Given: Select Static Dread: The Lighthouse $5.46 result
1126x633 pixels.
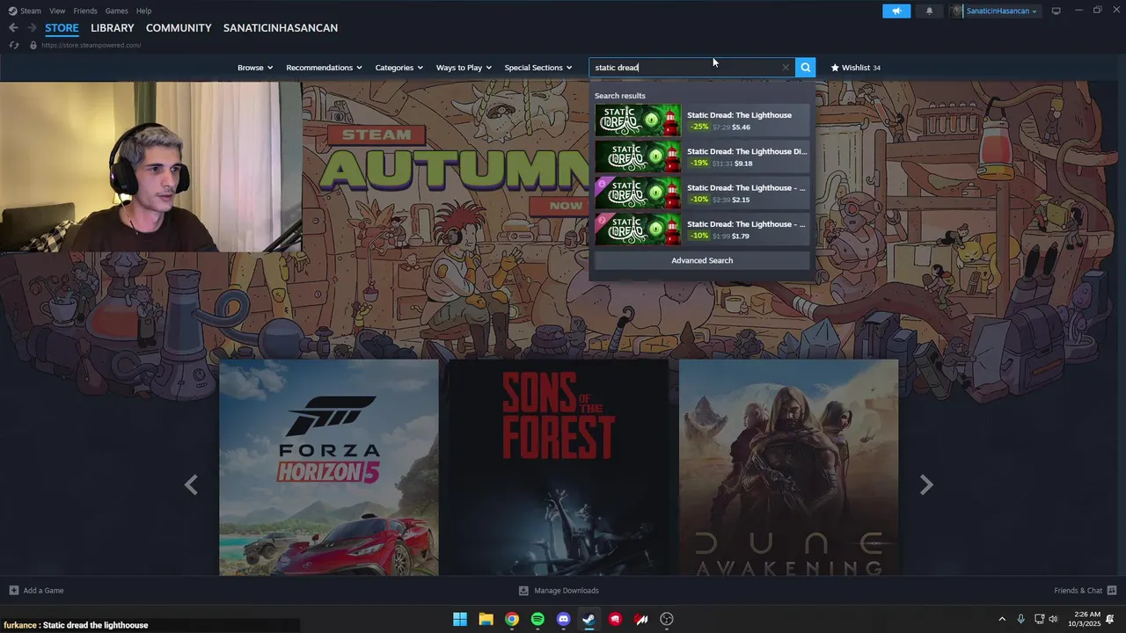Looking at the screenshot, I should (702, 120).
